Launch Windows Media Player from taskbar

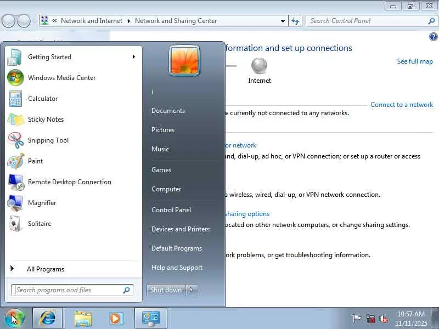(x=116, y=319)
